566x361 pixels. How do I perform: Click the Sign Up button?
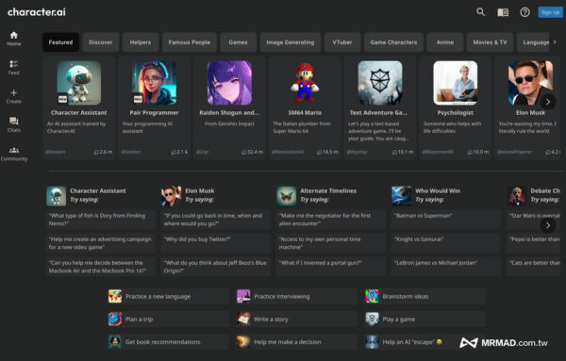[x=550, y=12]
